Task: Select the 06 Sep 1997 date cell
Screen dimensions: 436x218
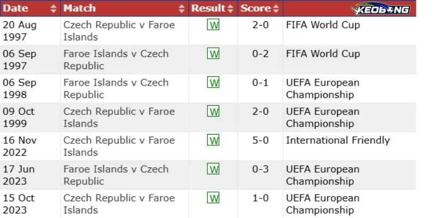Action: point(20,60)
